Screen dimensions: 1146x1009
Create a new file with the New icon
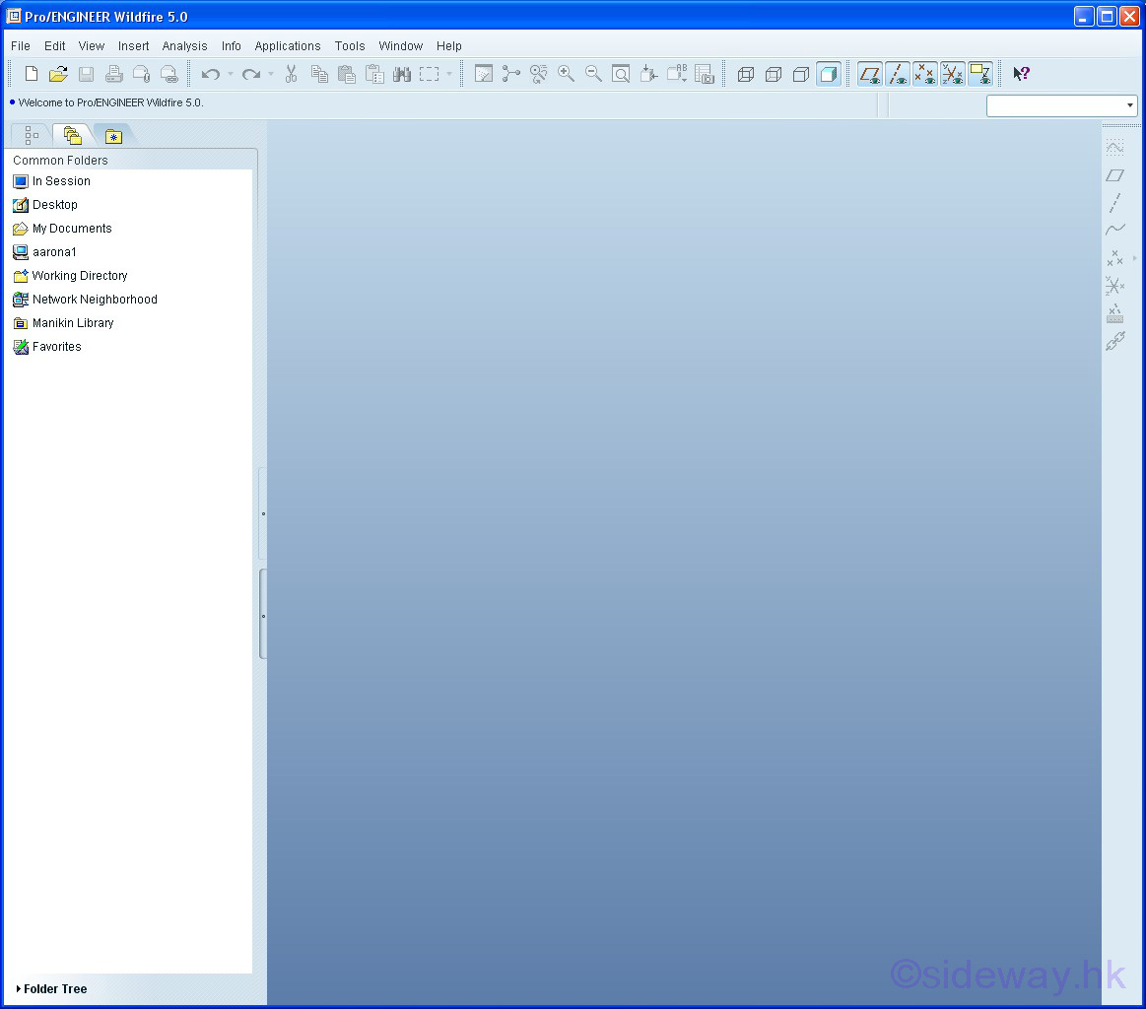click(32, 74)
